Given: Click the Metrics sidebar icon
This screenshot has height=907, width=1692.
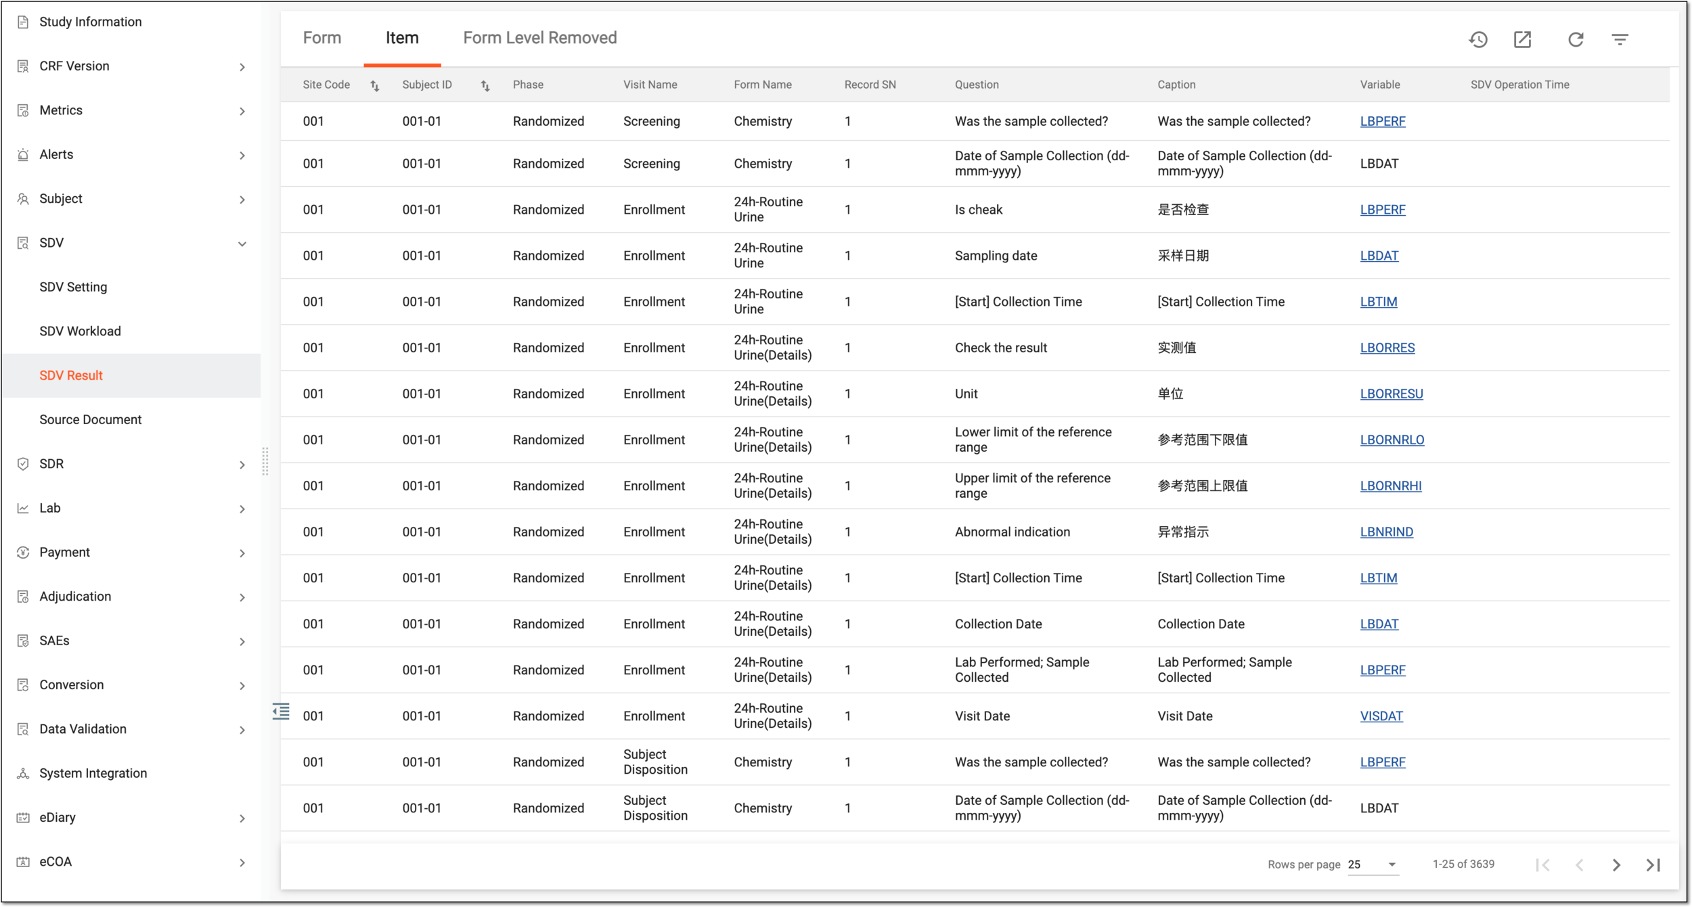Looking at the screenshot, I should pyautogui.click(x=23, y=110).
